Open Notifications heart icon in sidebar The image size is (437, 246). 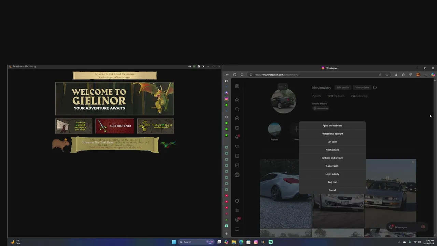pyautogui.click(x=237, y=147)
